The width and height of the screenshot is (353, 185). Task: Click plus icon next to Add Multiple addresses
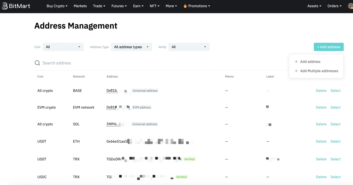click(x=296, y=71)
